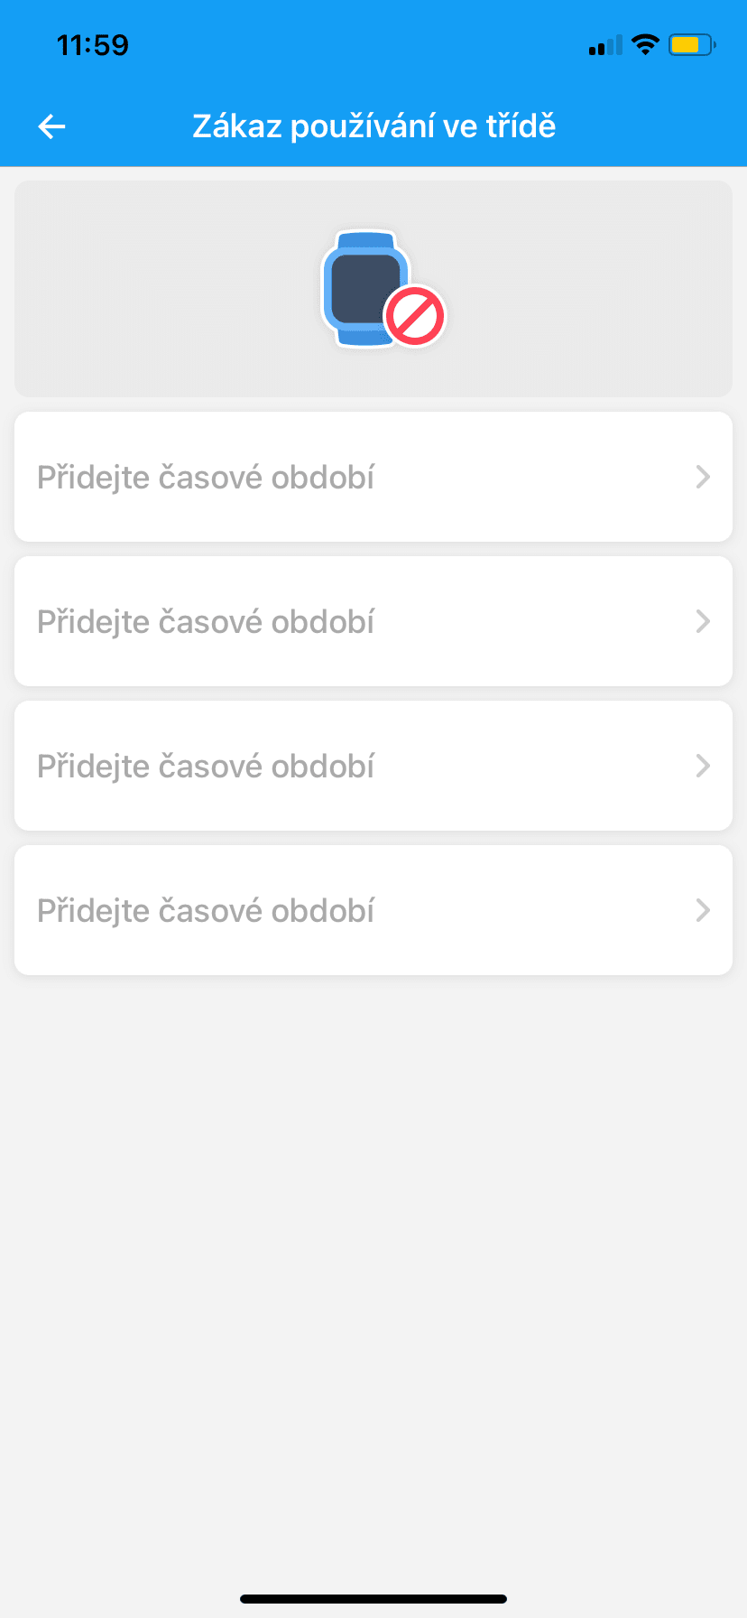Click the fourth time period row chevron
This screenshot has width=747, height=1618.
click(703, 910)
